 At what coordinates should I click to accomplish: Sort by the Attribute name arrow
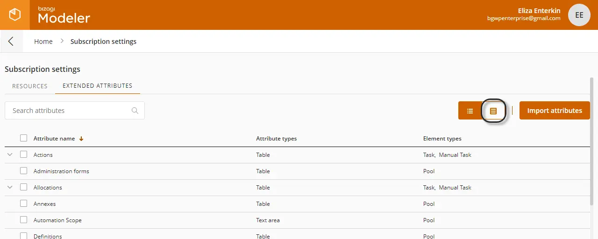tap(81, 139)
